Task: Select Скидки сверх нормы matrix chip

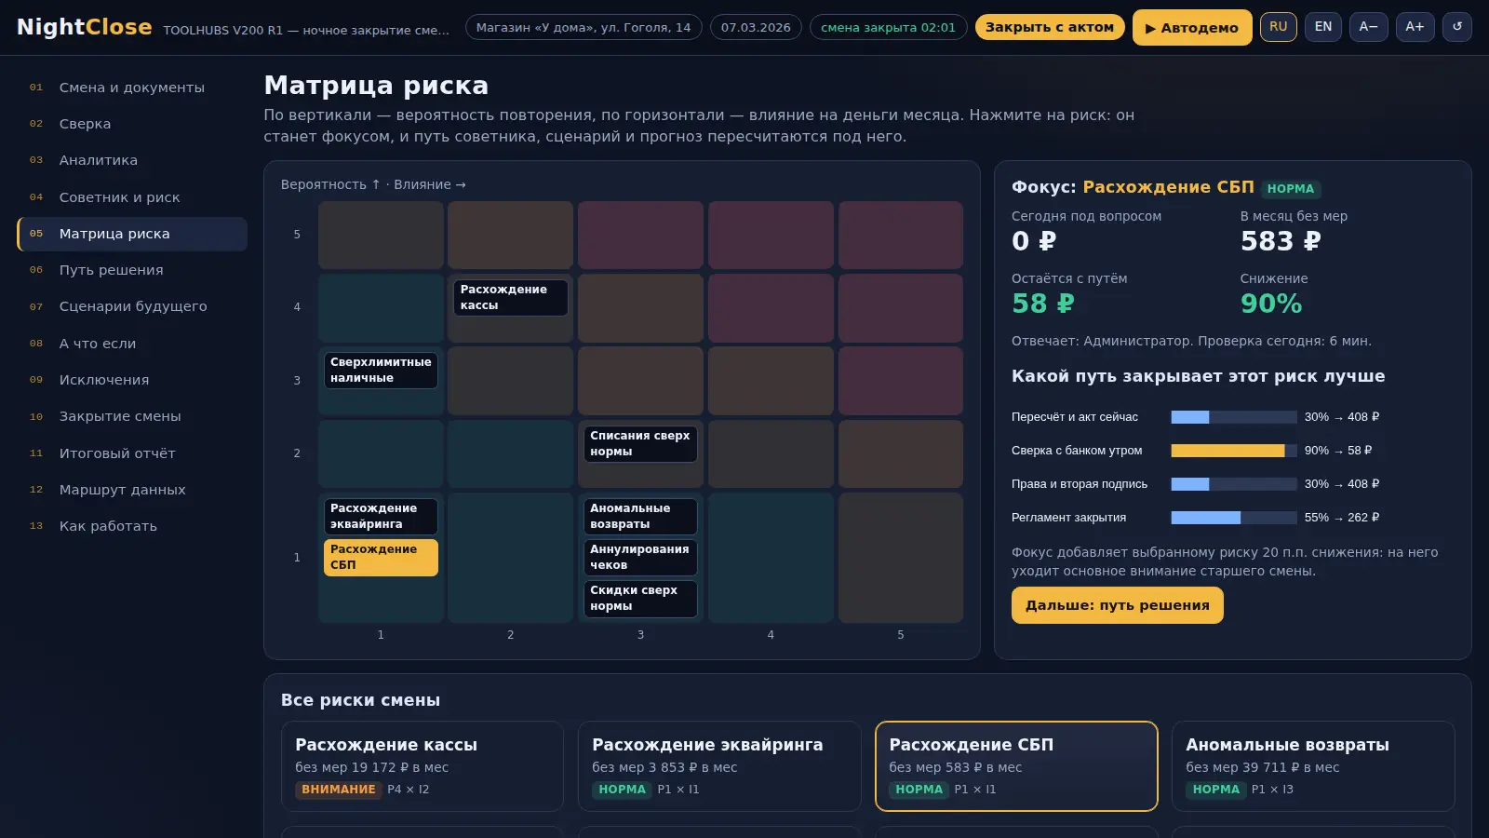Action: click(640, 598)
